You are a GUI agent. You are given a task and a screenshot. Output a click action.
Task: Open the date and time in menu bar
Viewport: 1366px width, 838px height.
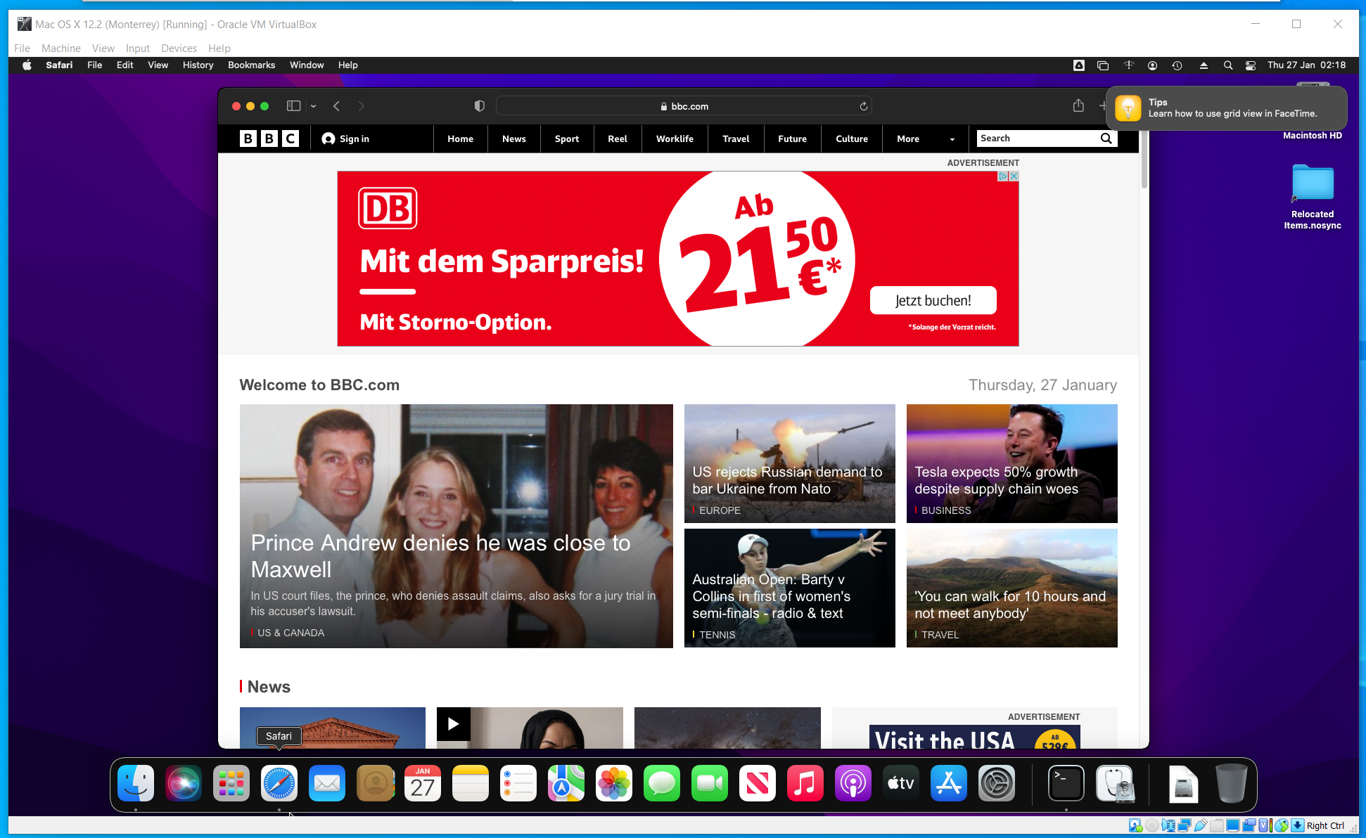coord(1306,65)
